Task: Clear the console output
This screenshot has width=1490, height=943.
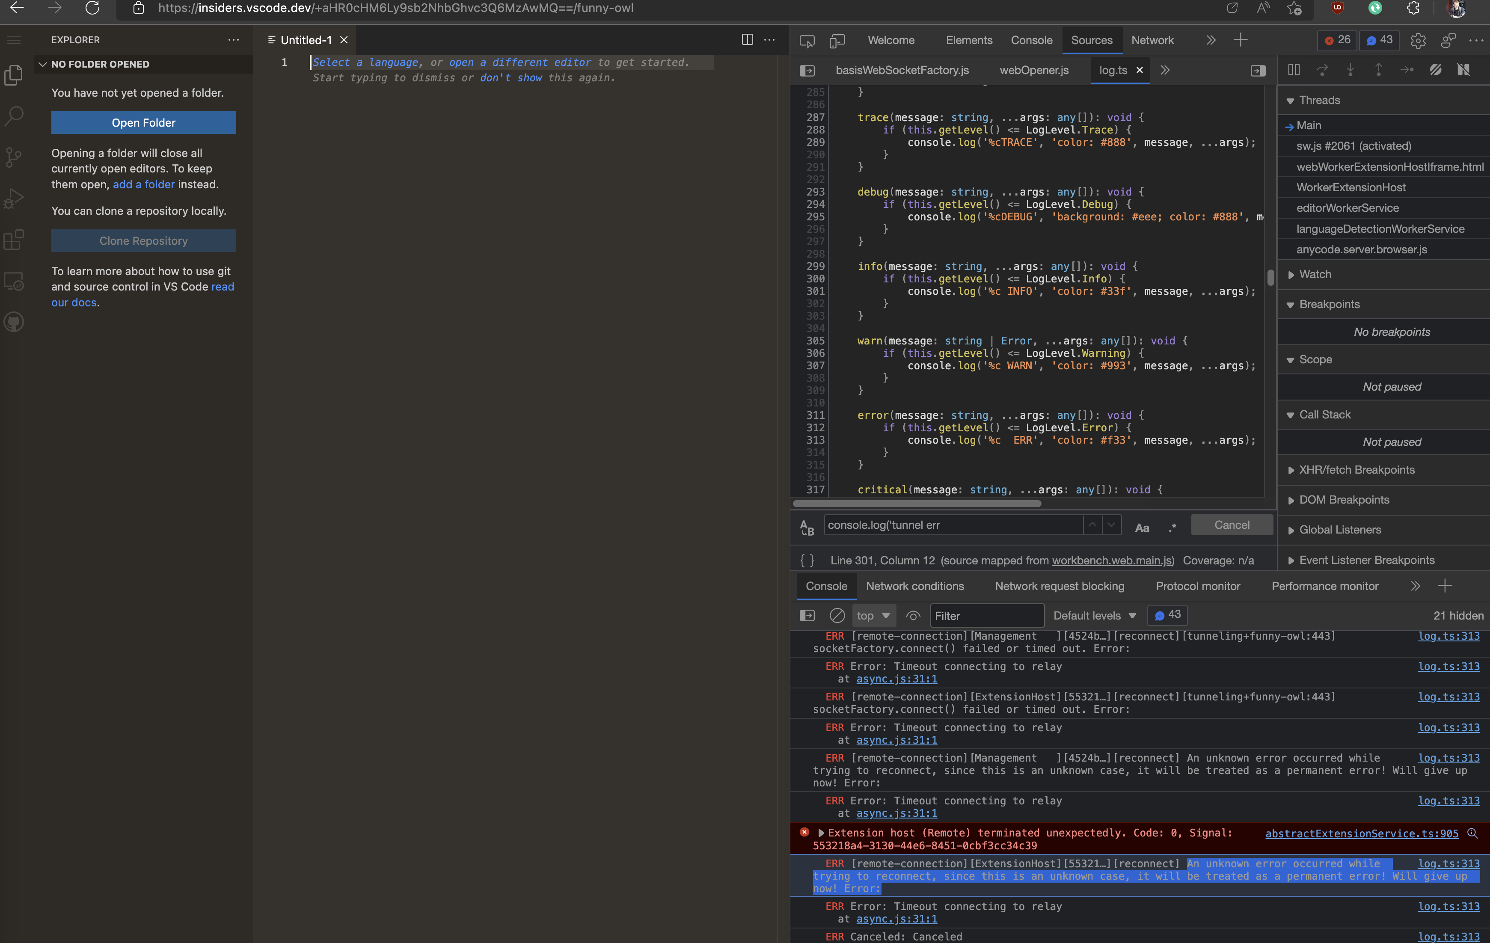Action: 837,616
